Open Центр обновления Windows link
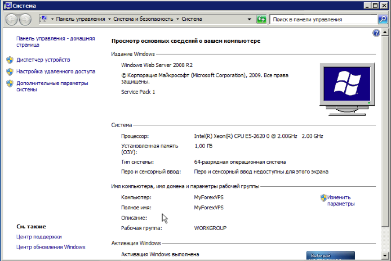Viewport: 391px width, 261px height. (x=51, y=247)
